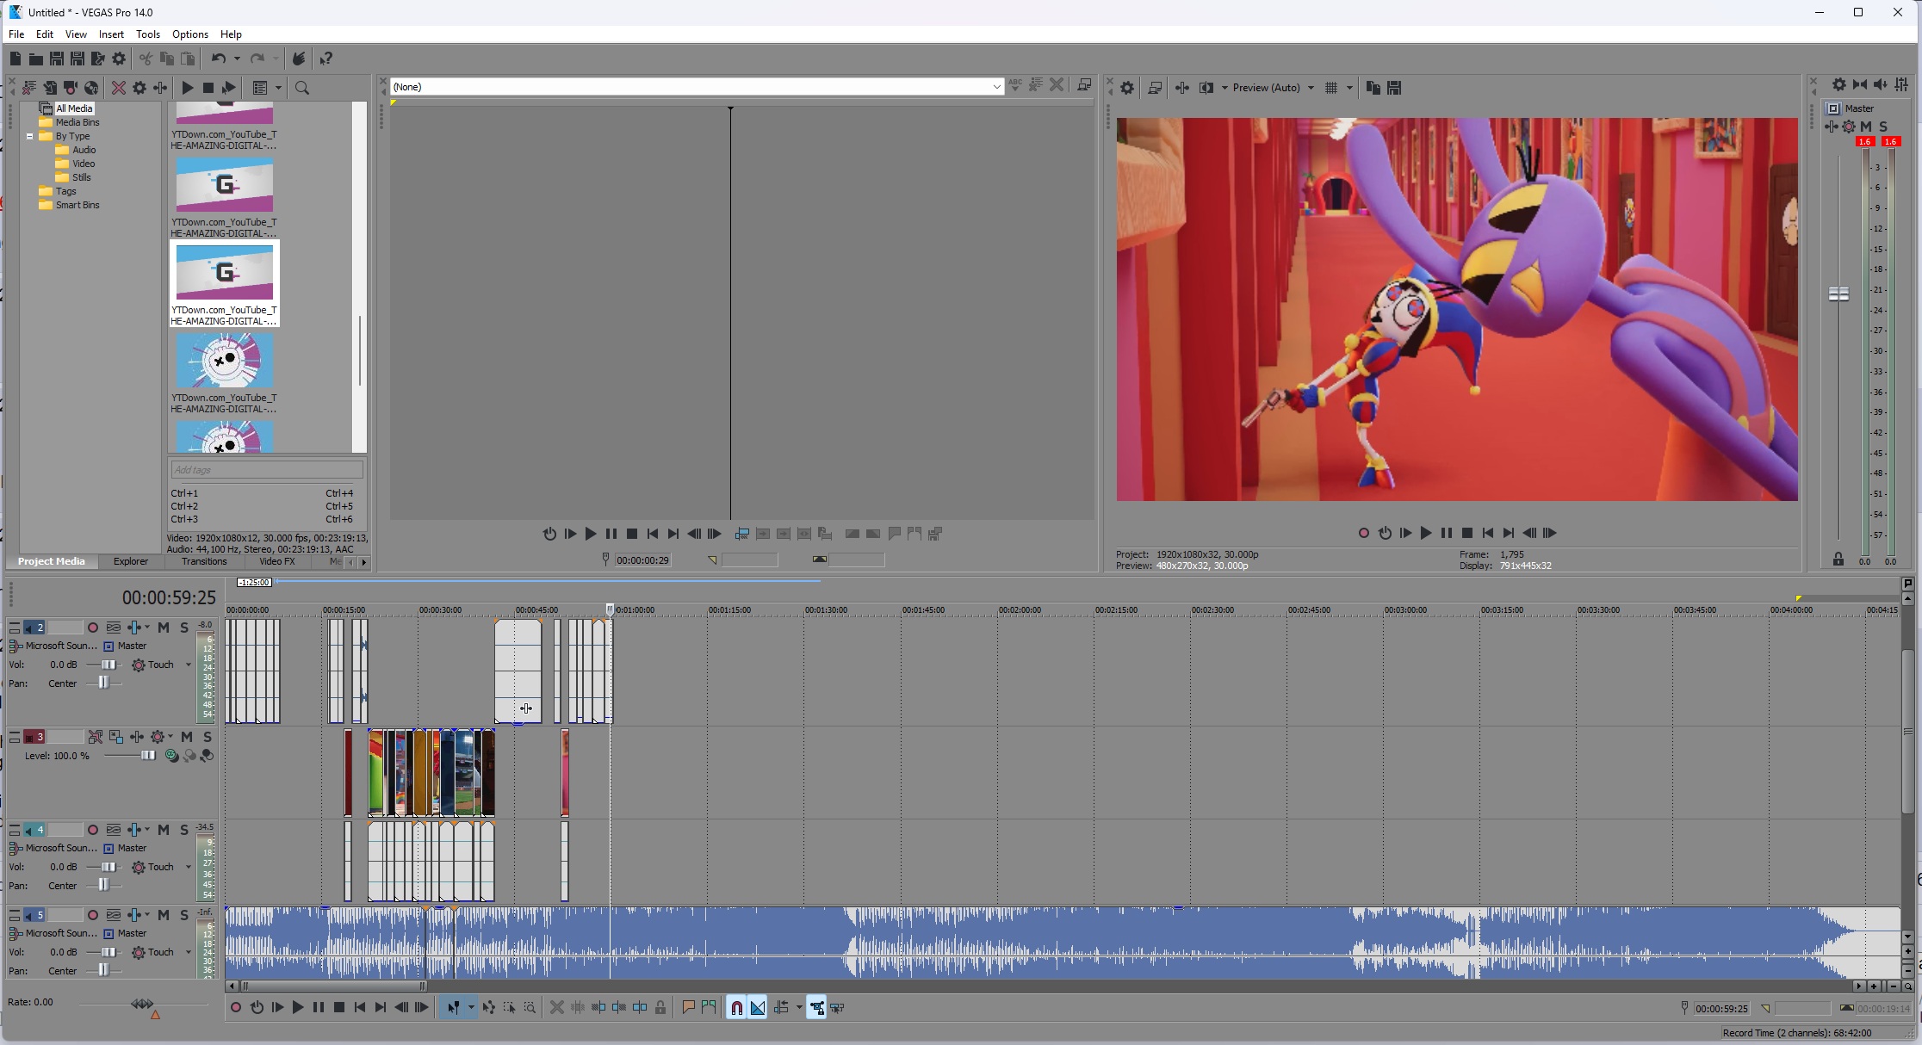Click the Add tags input field
This screenshot has width=1922, height=1045.
pos(266,470)
